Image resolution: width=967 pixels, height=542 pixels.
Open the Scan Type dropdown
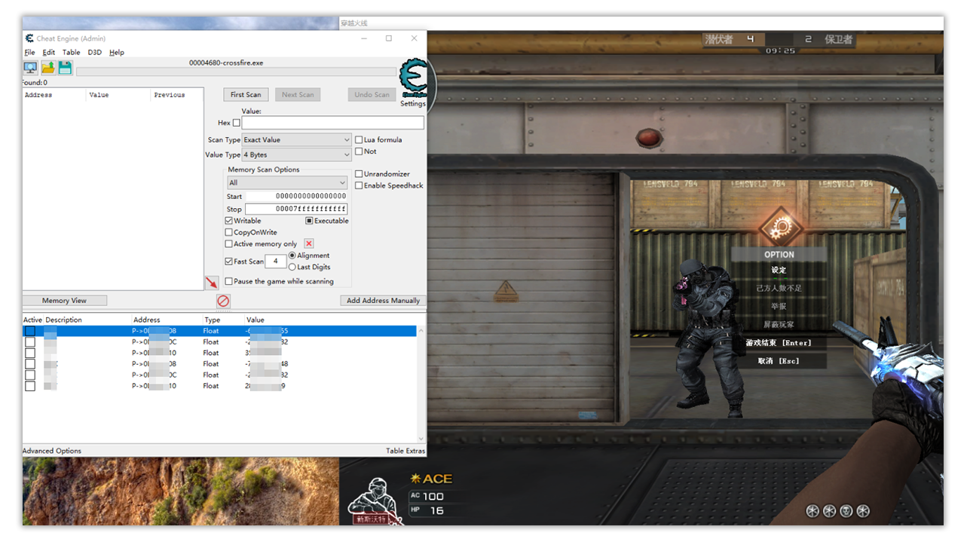pos(296,139)
